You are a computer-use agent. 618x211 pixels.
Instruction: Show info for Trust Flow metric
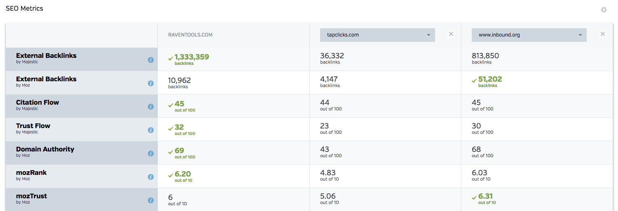[151, 130]
